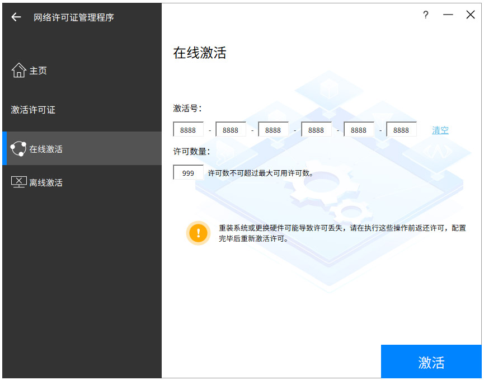This screenshot has width=484, height=380.
Task: Click the second activation code box
Action: [231, 129]
